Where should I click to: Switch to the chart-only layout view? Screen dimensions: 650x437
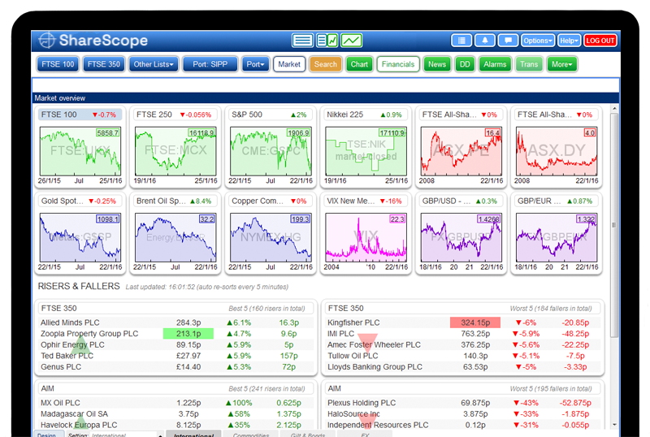[x=352, y=41]
